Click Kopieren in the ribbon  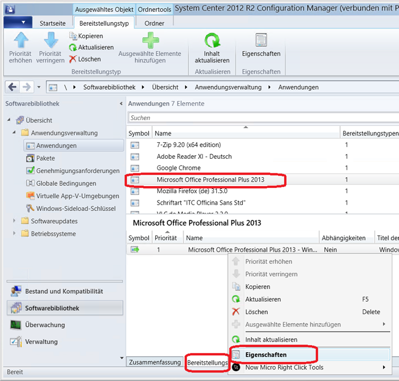click(x=86, y=36)
